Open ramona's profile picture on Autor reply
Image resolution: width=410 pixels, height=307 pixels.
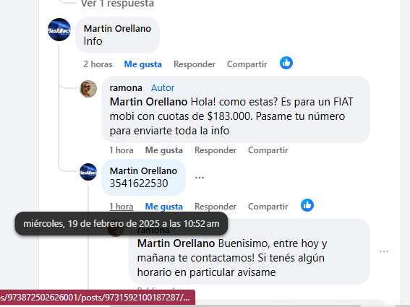[x=88, y=89]
